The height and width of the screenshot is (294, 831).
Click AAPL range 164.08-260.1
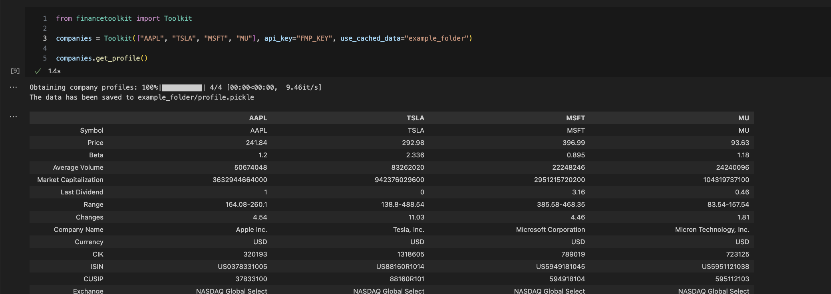246,204
